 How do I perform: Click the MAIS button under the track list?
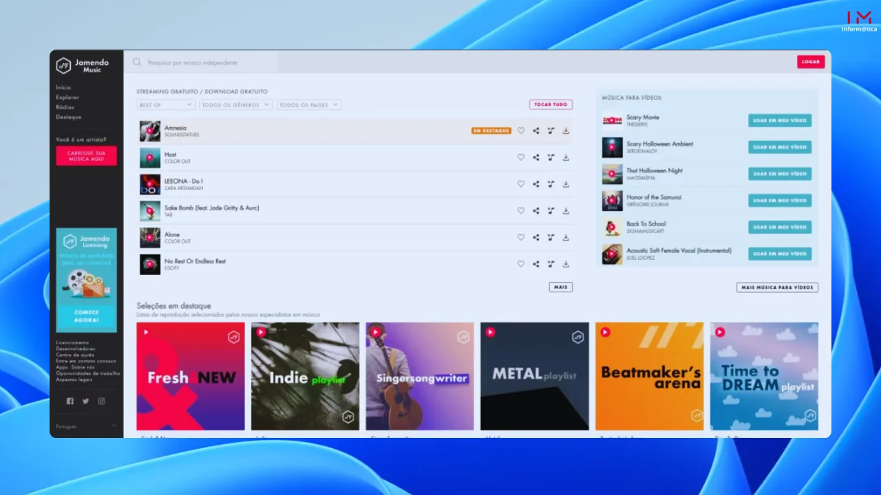[x=561, y=287]
